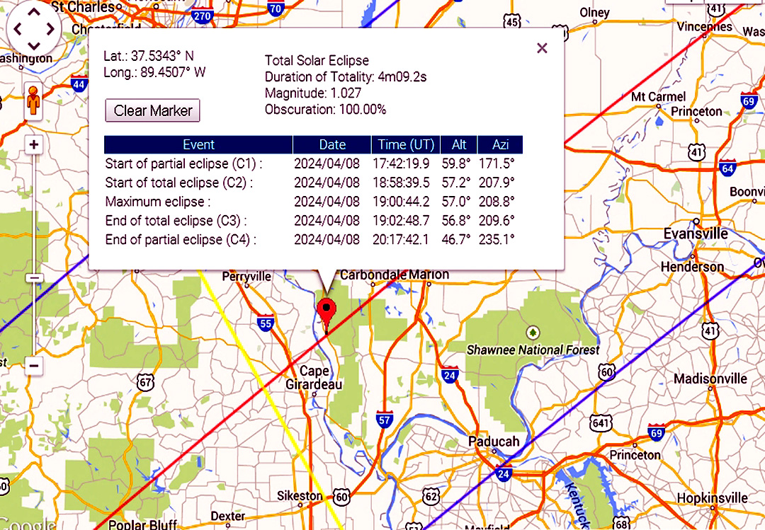Viewport: 765px width, 530px height.
Task: Click the Event column header
Action: point(198,144)
